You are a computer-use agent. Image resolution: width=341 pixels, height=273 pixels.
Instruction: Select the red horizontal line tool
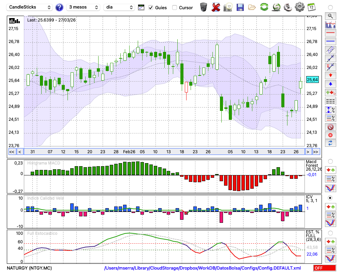point(330,33)
